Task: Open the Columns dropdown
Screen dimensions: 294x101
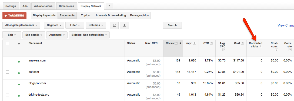Action: click(96, 25)
